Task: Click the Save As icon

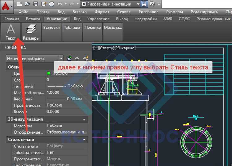Action: click(x=44, y=4)
